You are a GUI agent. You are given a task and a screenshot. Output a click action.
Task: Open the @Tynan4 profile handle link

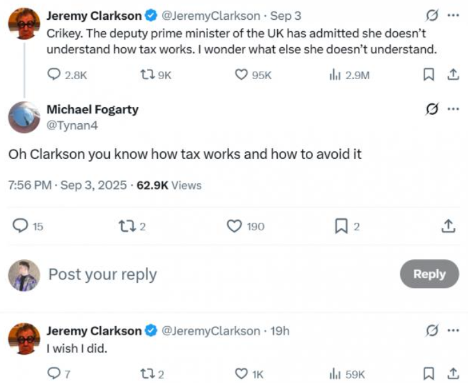[72, 126]
